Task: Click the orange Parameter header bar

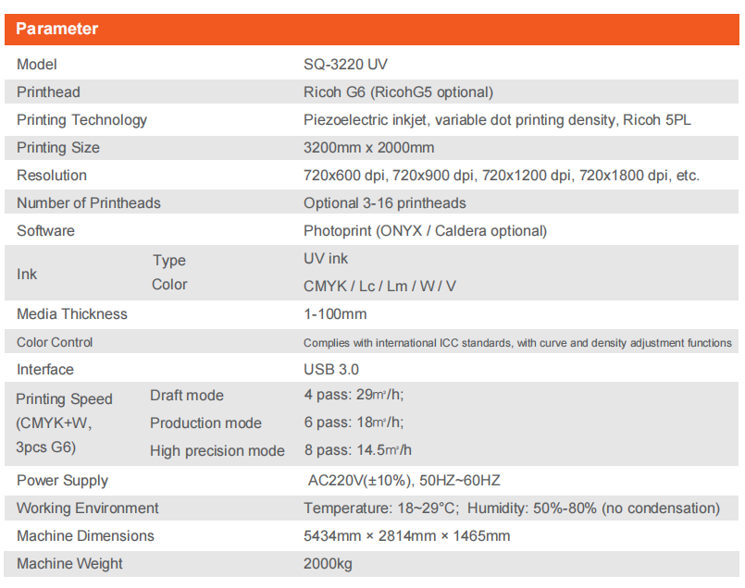Action: coord(372,29)
